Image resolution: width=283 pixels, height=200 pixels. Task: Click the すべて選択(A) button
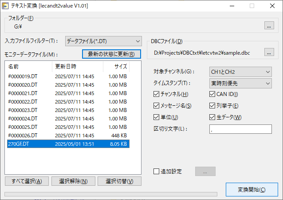coord(27,181)
